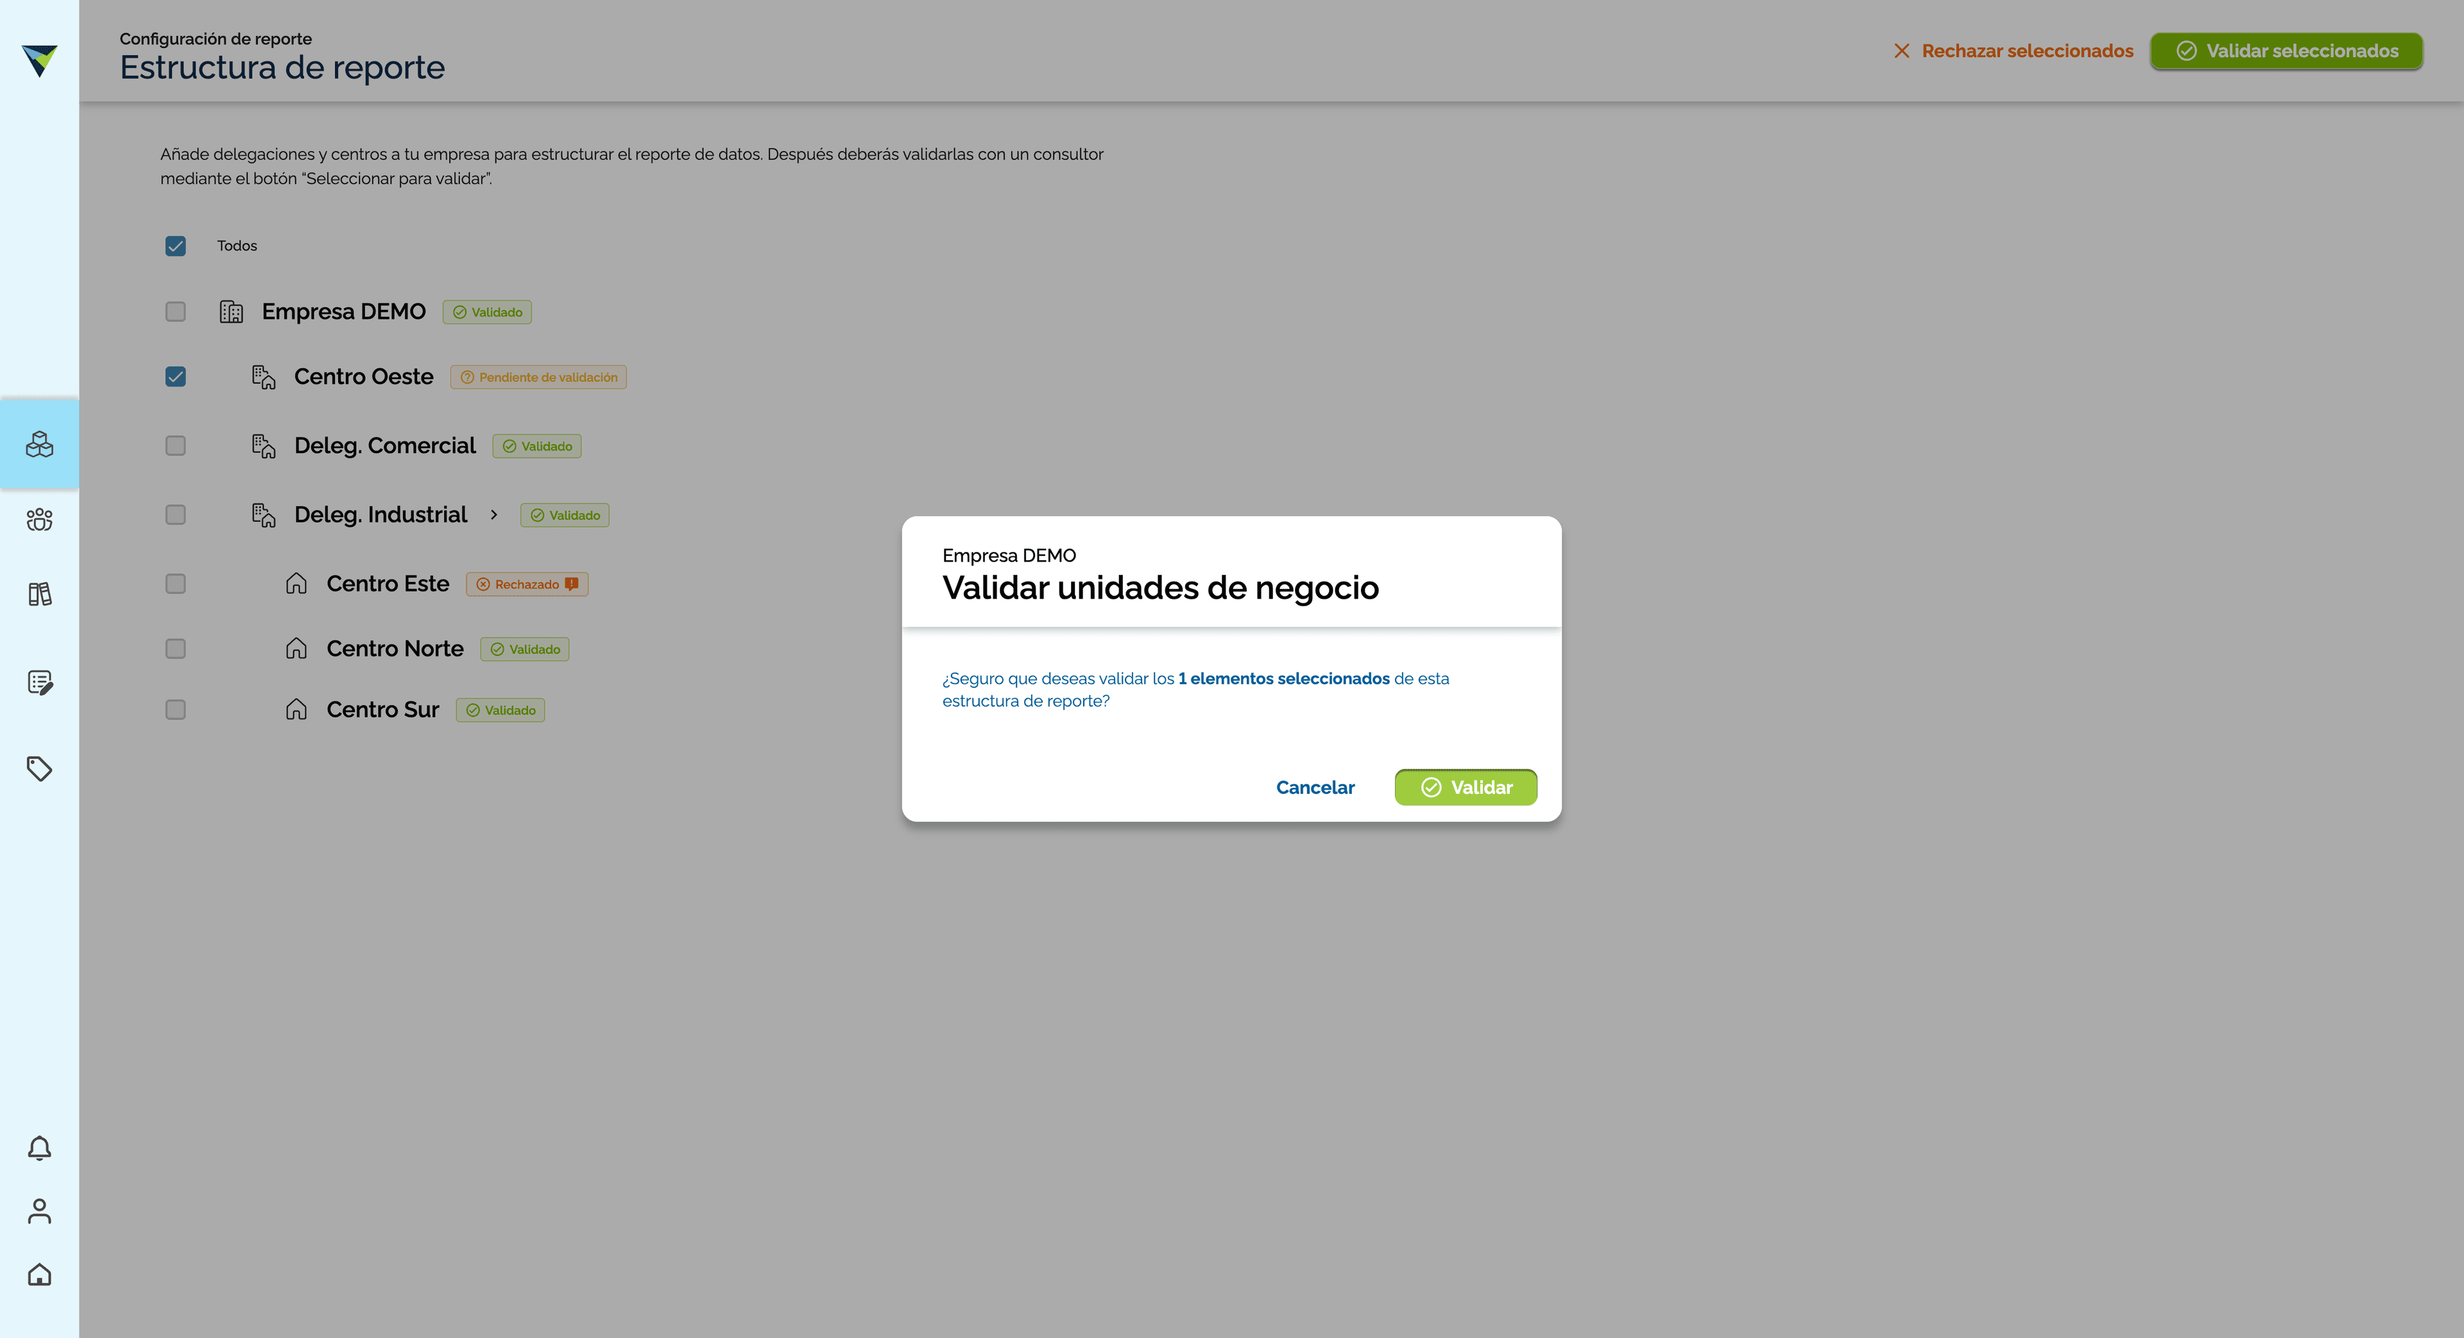
Task: Collapse the Deleg. Industrial chevron
Action: point(493,515)
